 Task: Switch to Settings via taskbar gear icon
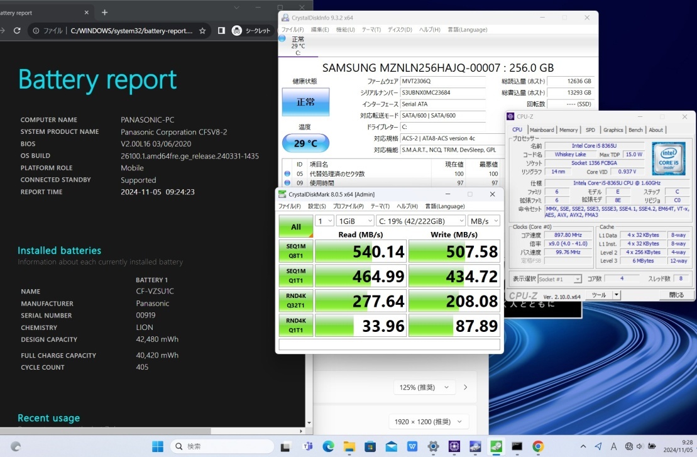433,446
